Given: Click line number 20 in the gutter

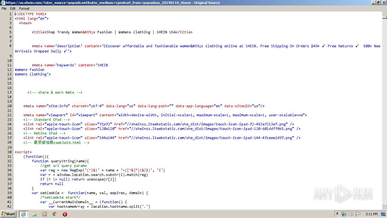Looking at the screenshot, I should tap(9, 106).
